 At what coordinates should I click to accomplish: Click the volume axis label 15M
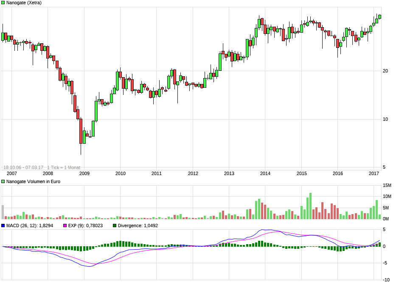(387, 185)
